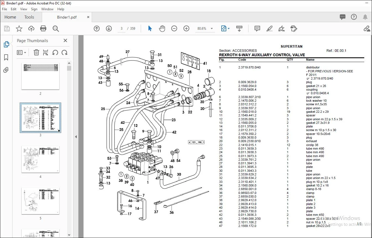Click the heading "REXROTH 6-WAY AUXILIARY CONTROL VALVE"
The width and height of the screenshot is (372, 238).
point(262,55)
